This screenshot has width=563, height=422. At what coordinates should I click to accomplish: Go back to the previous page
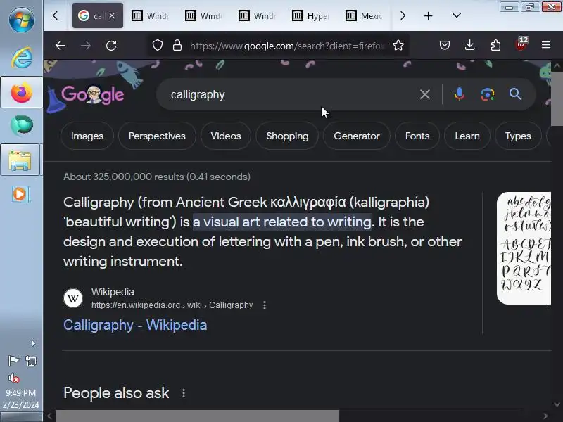61,46
